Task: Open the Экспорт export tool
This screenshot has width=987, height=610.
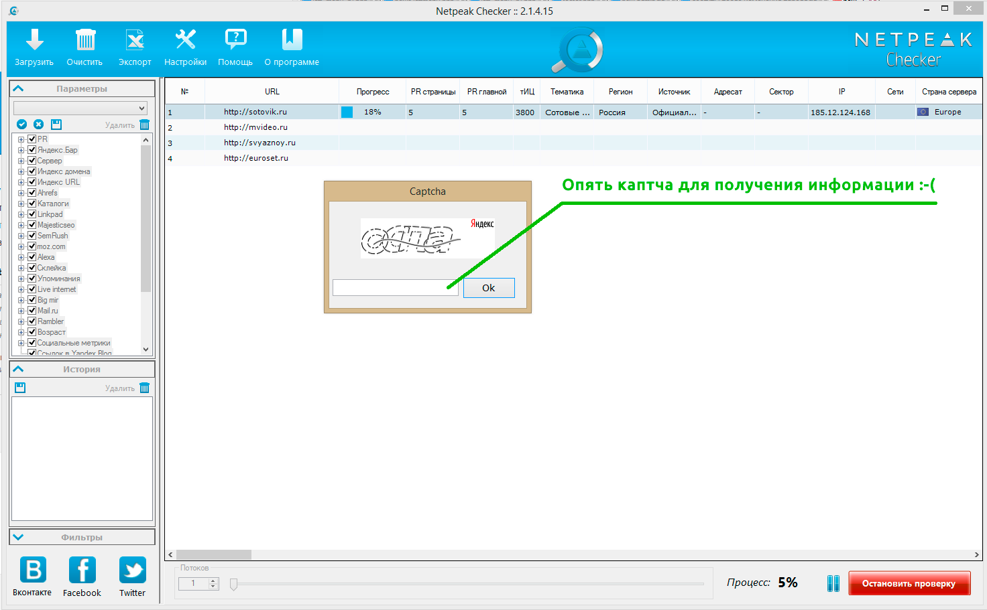Action: [x=135, y=40]
